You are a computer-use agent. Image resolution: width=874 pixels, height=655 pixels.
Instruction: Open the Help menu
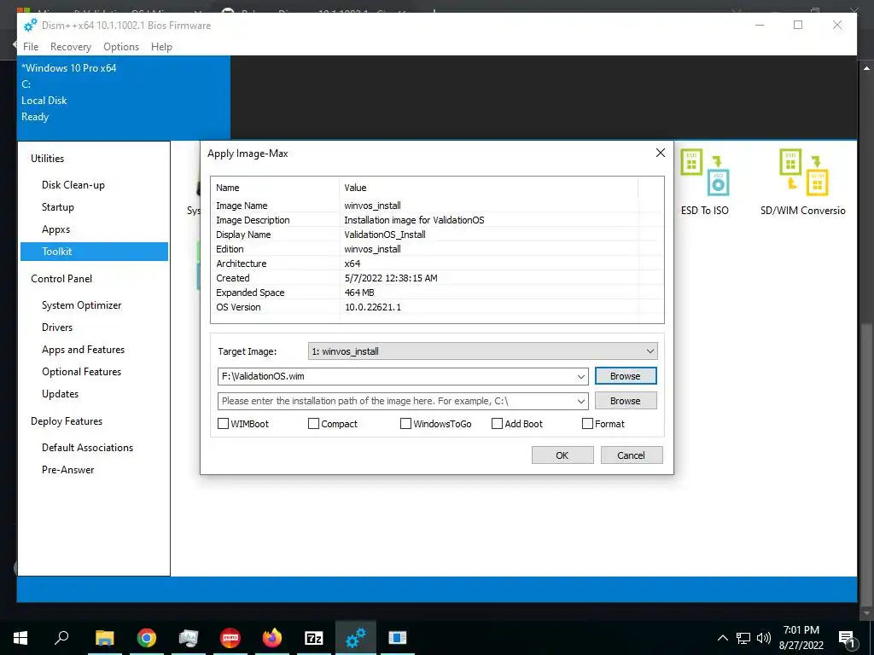click(x=161, y=47)
